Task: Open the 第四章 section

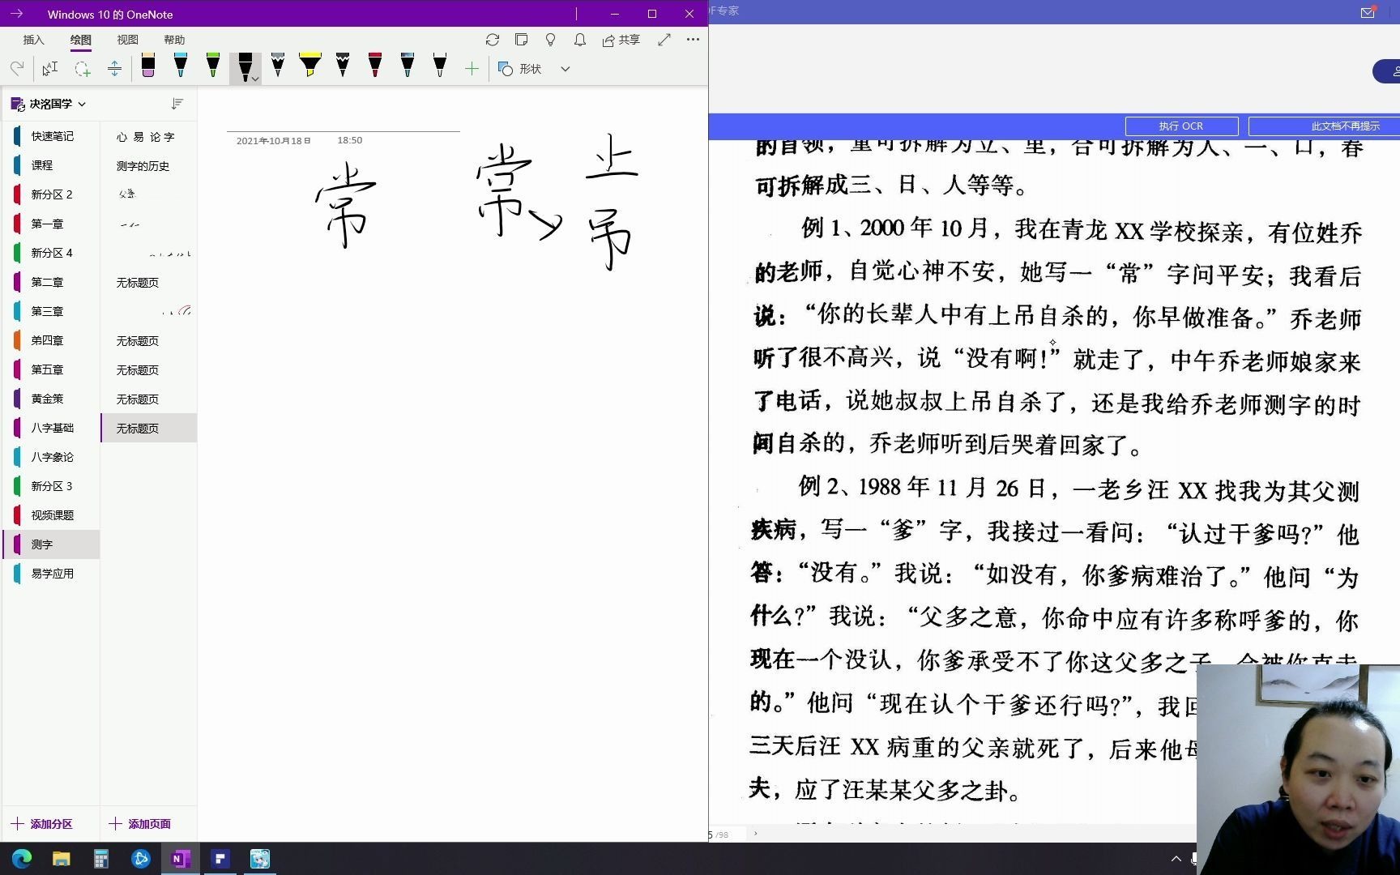Action: tap(52, 340)
